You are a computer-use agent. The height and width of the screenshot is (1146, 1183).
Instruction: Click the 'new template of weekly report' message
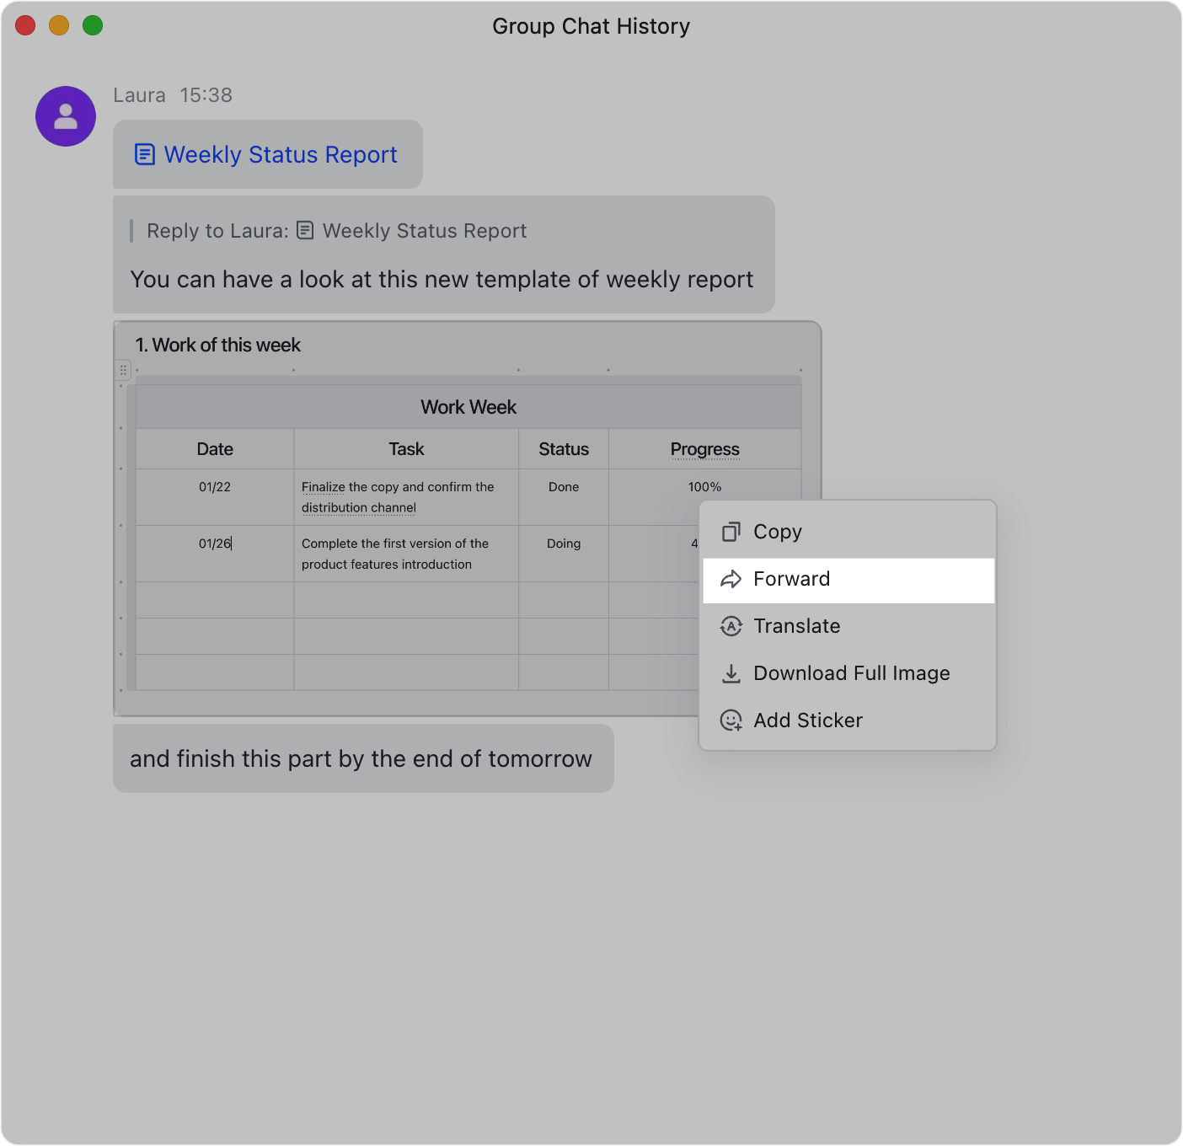[x=442, y=280]
